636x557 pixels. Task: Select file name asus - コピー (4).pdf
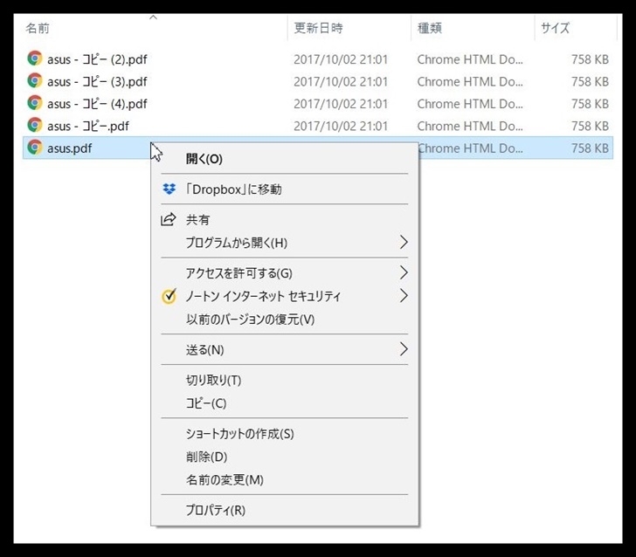97,104
